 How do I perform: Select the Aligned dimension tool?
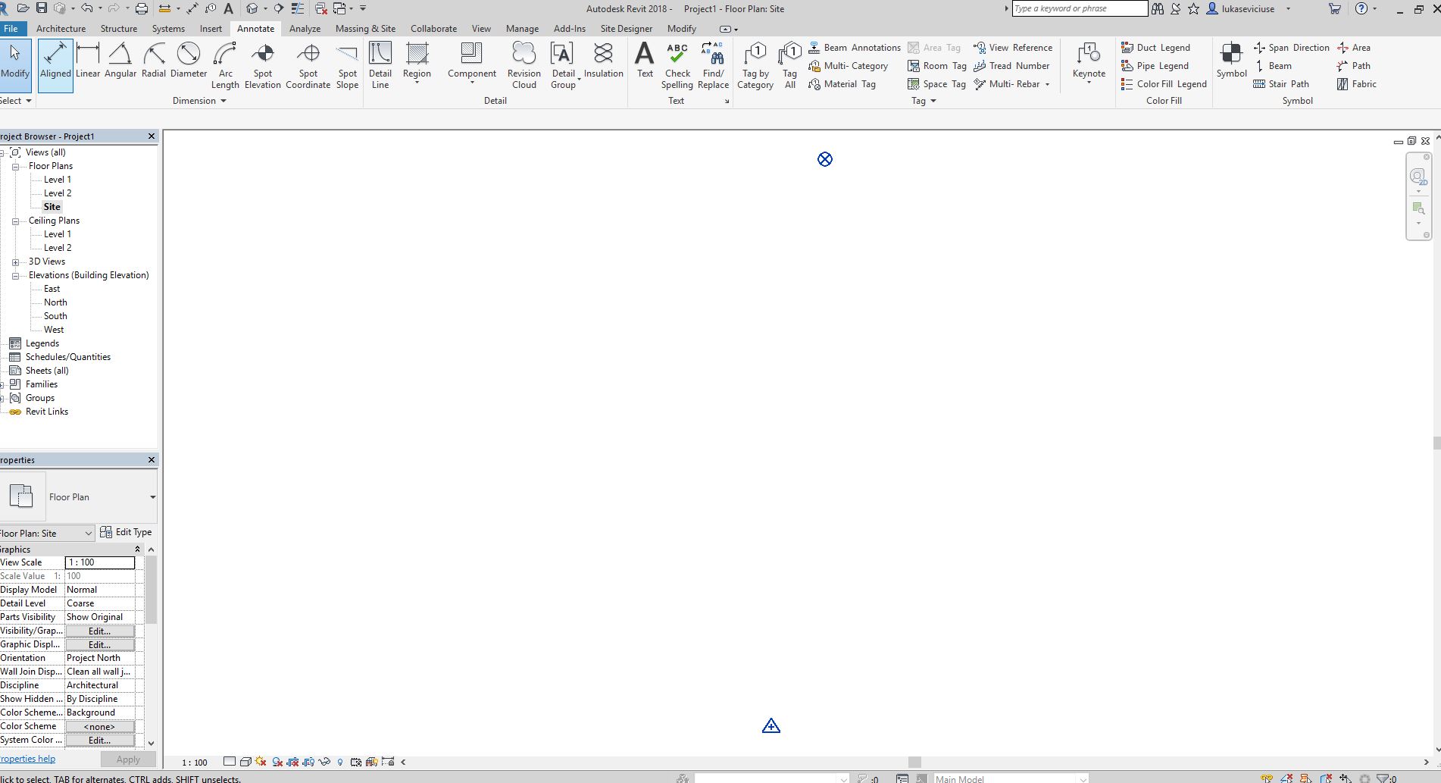(x=55, y=64)
